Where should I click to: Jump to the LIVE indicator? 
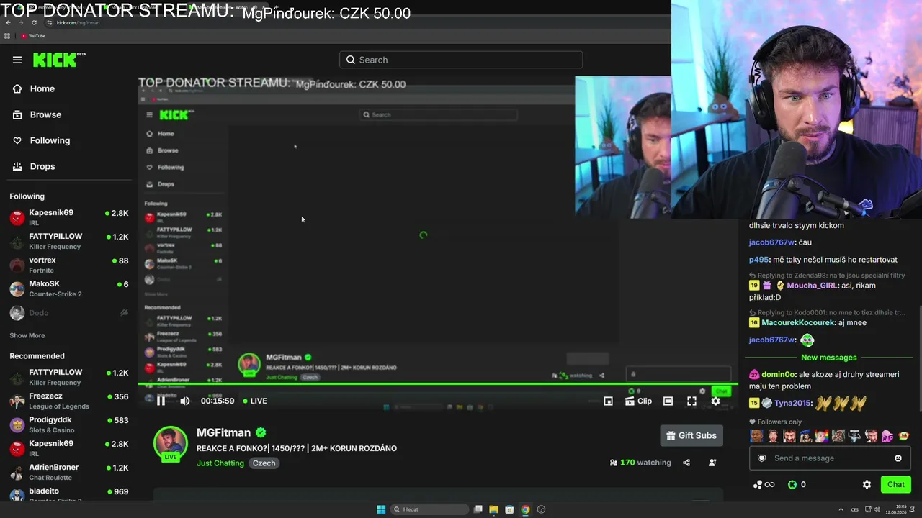click(x=255, y=401)
